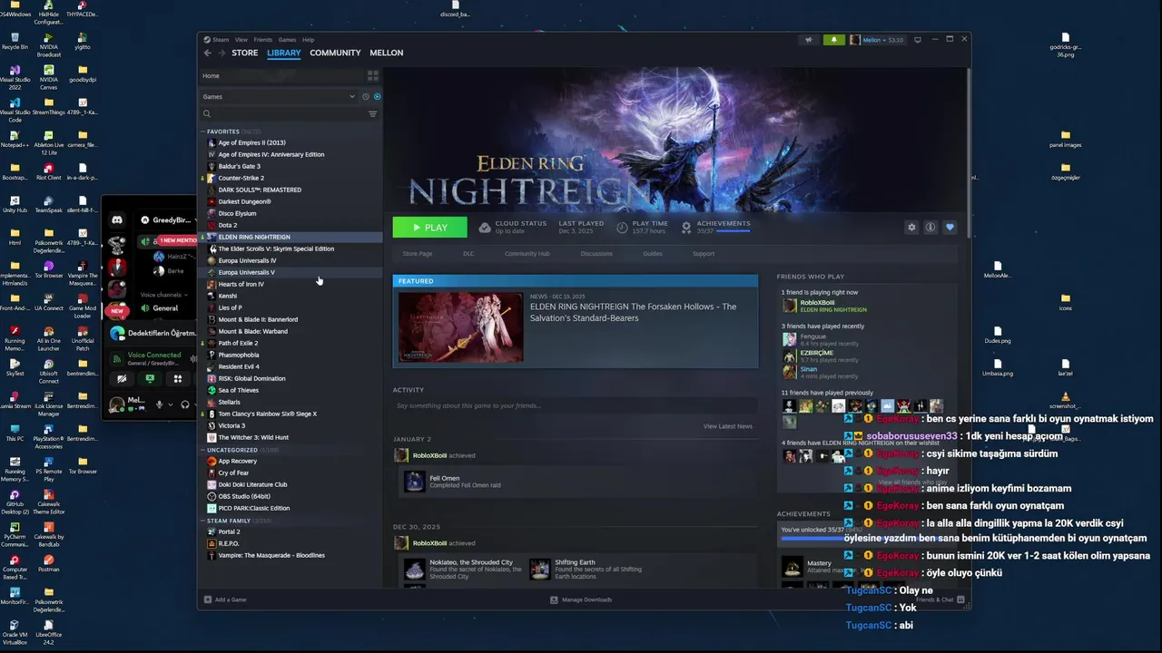The height and width of the screenshot is (653, 1162).
Task: Open Postman desktop icon
Action: point(48,563)
